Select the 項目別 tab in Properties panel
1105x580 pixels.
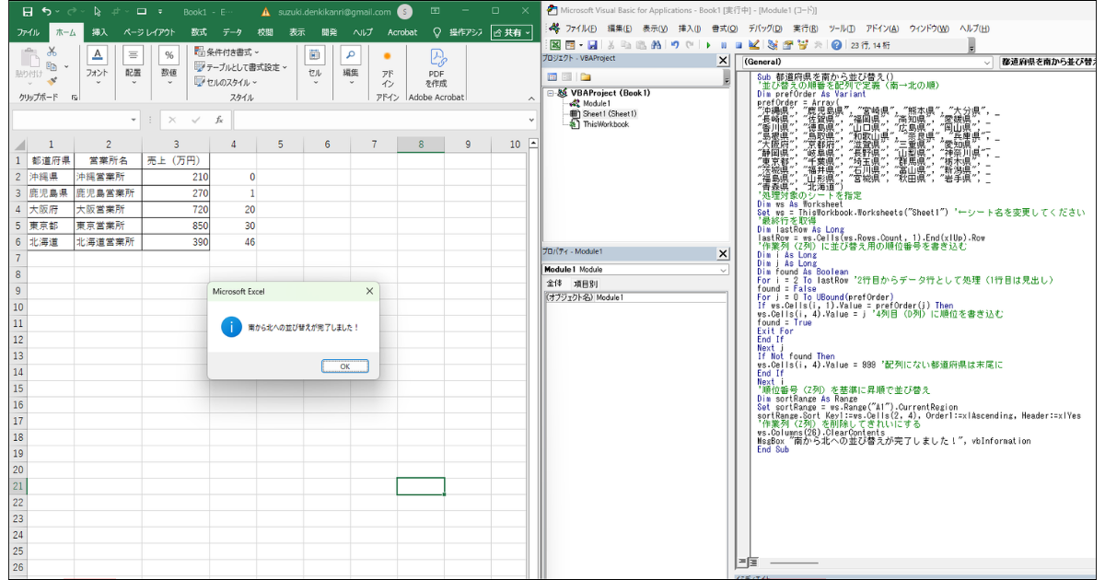(586, 284)
